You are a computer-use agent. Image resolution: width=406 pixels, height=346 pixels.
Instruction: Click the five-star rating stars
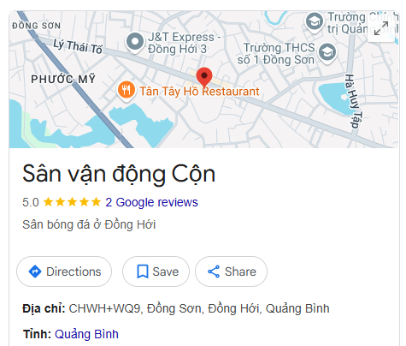point(72,202)
